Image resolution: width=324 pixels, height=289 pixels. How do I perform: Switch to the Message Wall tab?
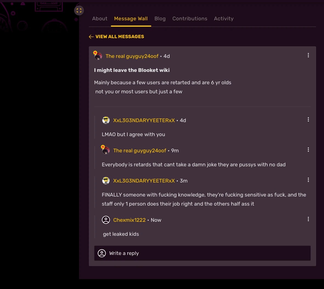(131, 19)
